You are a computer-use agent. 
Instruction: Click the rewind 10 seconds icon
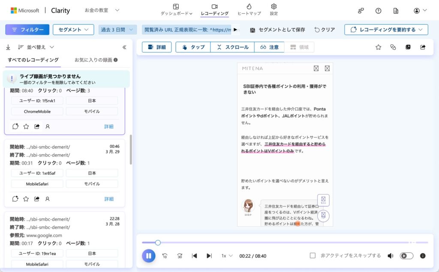coord(165,256)
